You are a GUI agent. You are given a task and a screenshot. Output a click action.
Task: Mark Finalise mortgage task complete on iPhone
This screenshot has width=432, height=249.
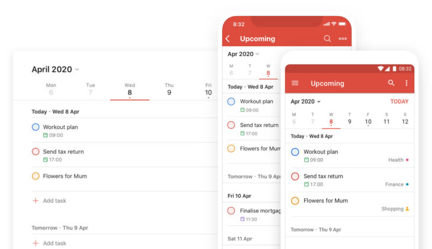coord(231,211)
